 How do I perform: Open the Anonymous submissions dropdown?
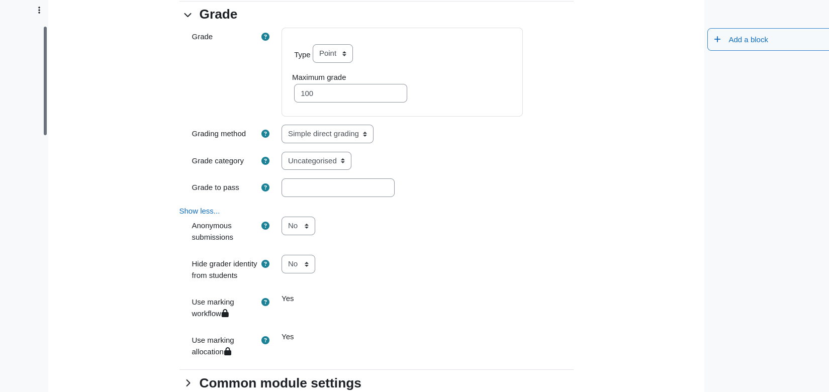[x=298, y=226]
